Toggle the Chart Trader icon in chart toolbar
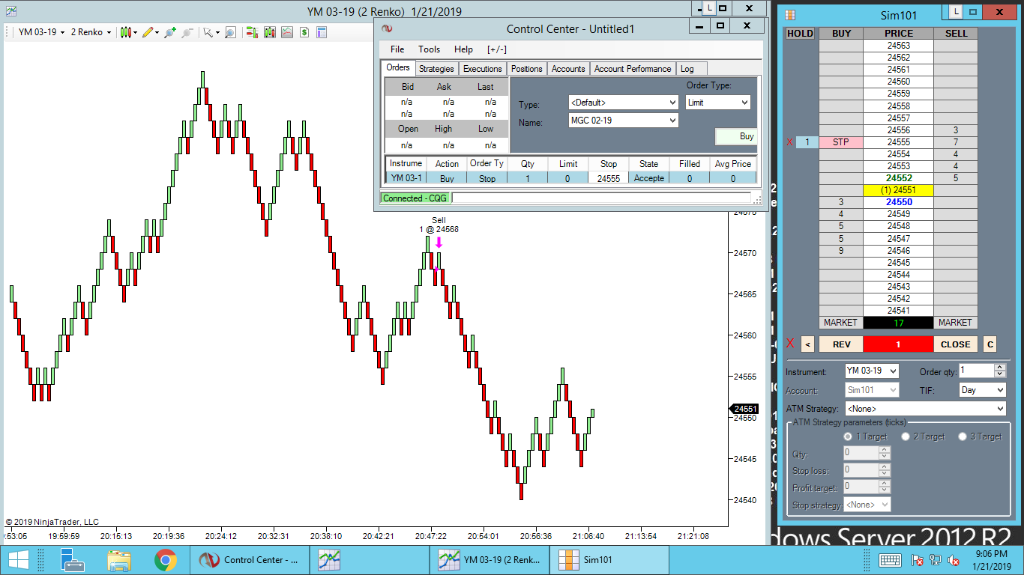The image size is (1024, 575). tap(252, 32)
